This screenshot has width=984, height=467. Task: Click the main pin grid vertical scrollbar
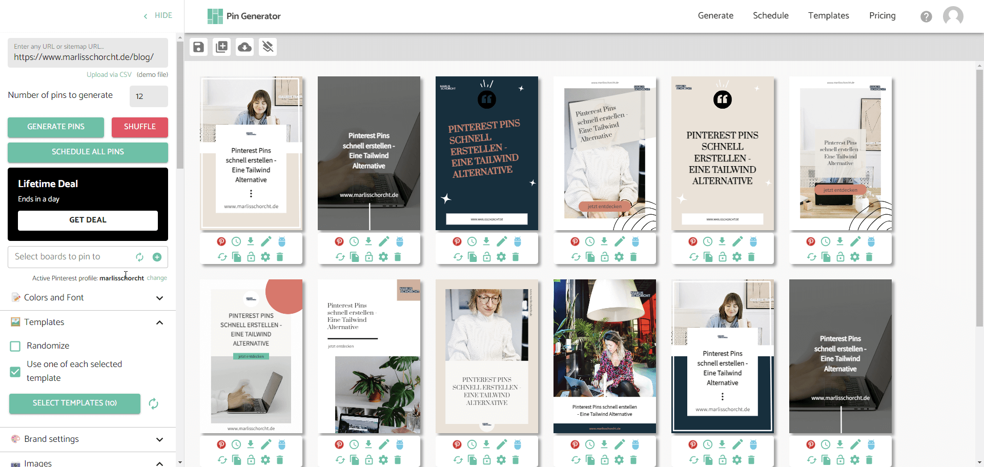tap(979, 197)
